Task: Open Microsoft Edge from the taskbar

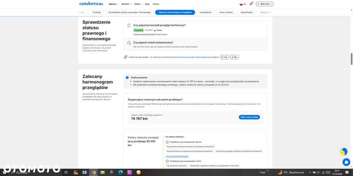Action: point(121,172)
